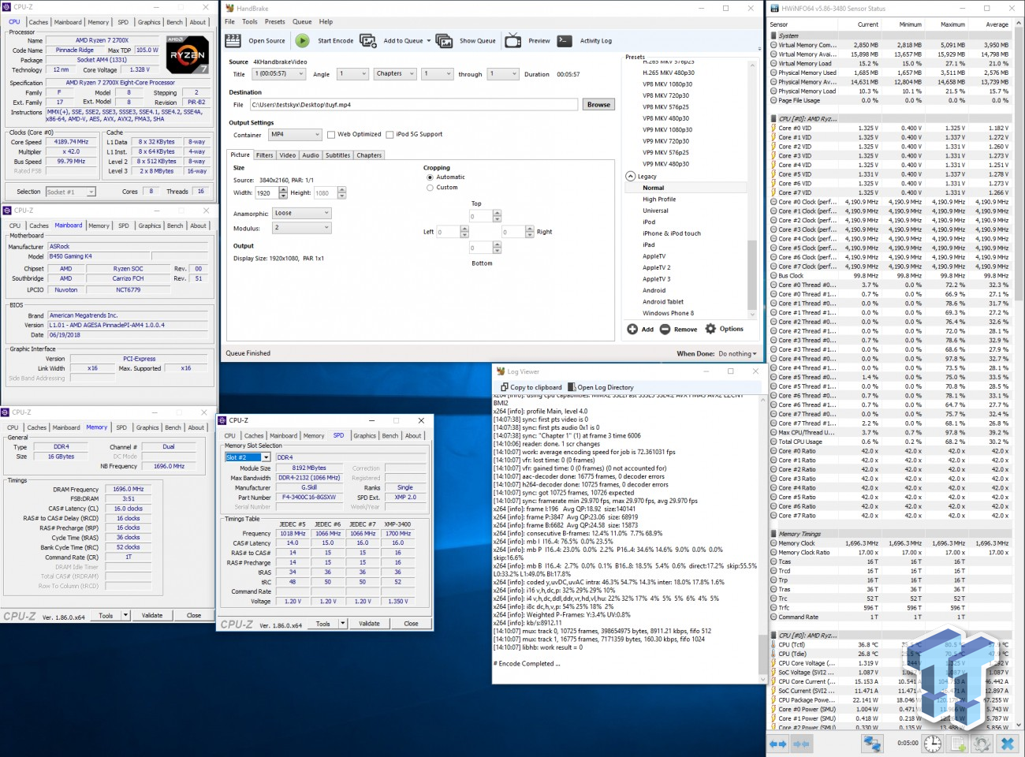Click the Remove preset minus icon
The height and width of the screenshot is (757, 1025).
click(665, 329)
